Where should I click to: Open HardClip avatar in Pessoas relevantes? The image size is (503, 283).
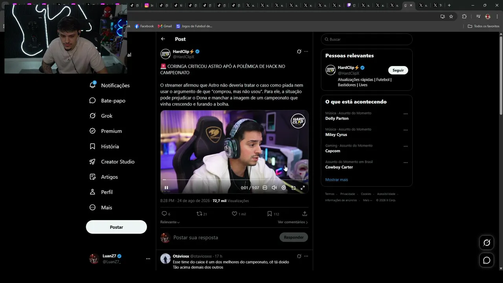tap(330, 70)
